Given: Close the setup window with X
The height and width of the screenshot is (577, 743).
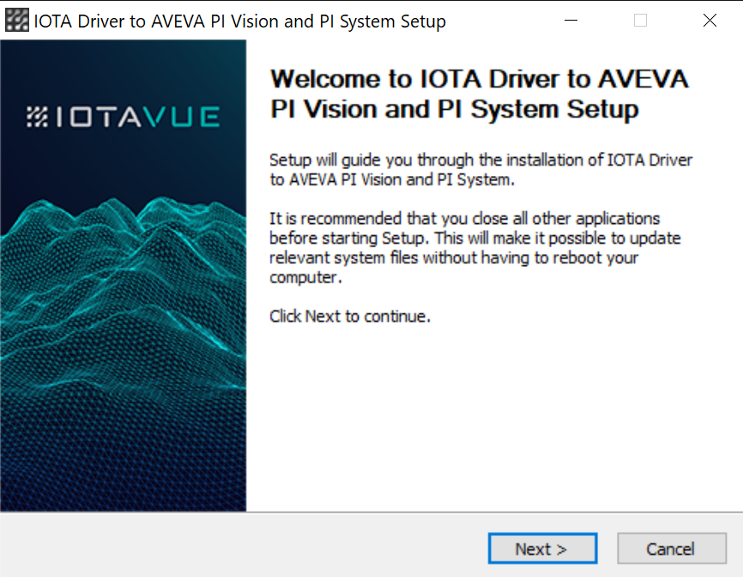Looking at the screenshot, I should 710,21.
